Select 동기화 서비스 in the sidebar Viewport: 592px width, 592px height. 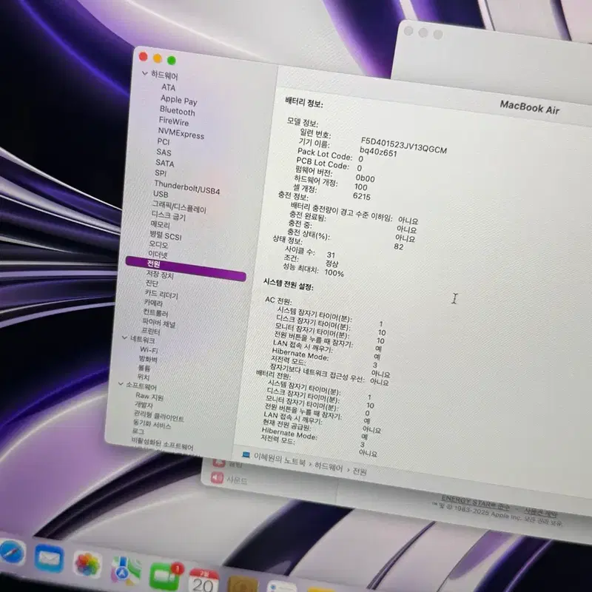click(x=152, y=425)
